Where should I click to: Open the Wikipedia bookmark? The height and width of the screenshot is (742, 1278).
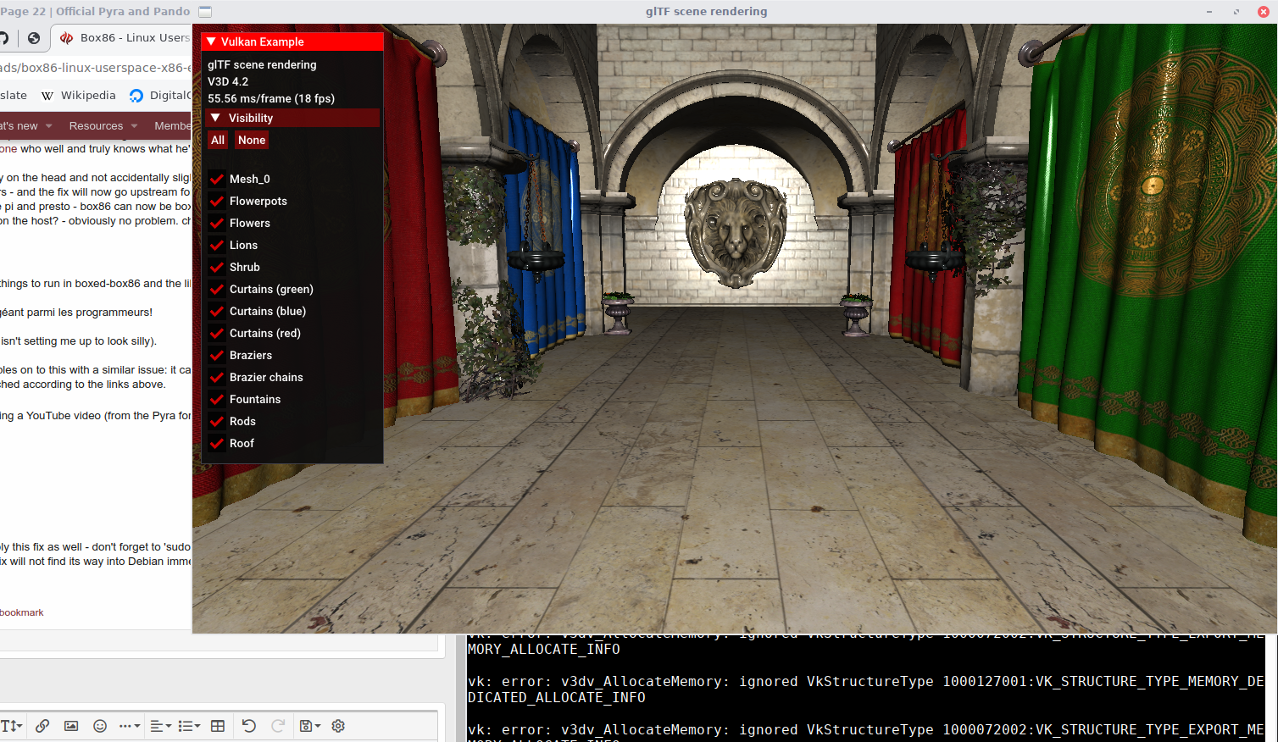[79, 96]
